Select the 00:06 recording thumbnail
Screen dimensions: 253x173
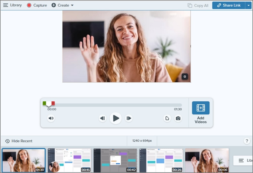pos(207,160)
